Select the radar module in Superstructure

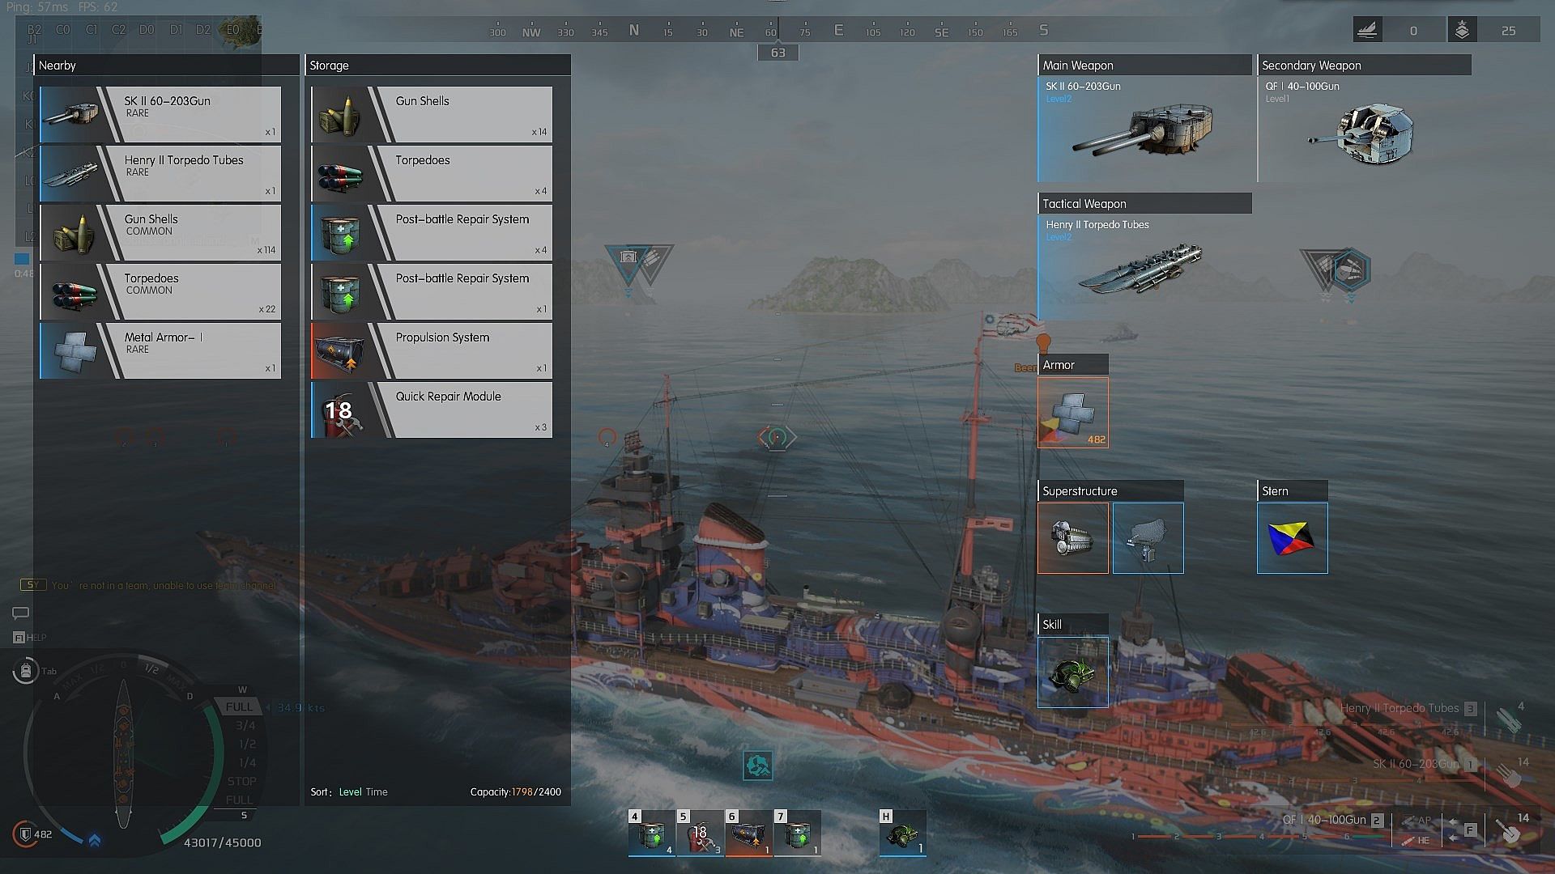(1148, 538)
